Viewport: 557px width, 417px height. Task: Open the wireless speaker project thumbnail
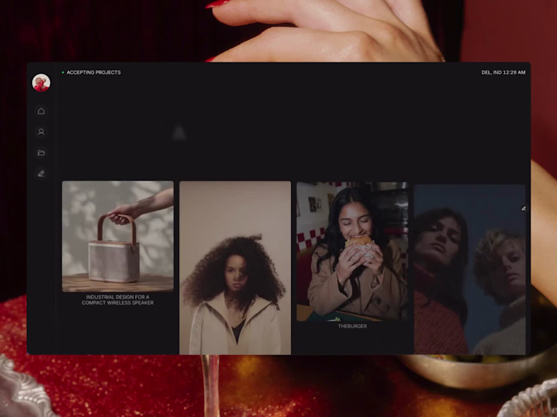point(118,236)
